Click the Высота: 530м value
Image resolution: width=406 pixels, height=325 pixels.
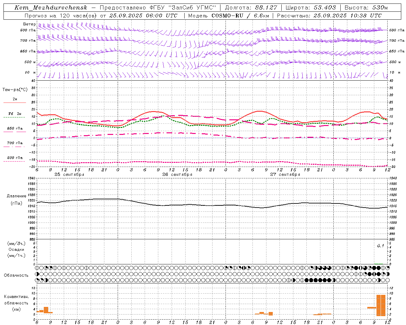[366, 8]
